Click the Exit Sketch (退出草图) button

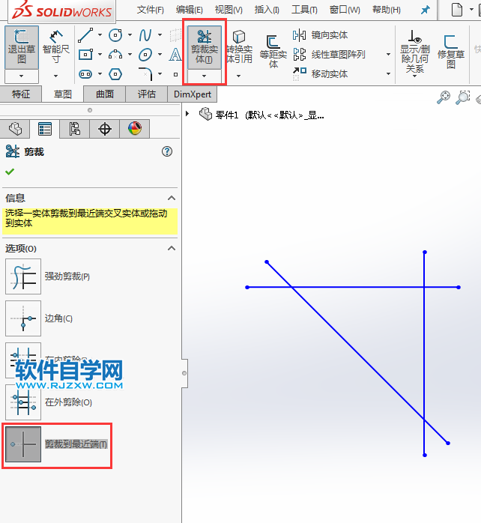22,48
